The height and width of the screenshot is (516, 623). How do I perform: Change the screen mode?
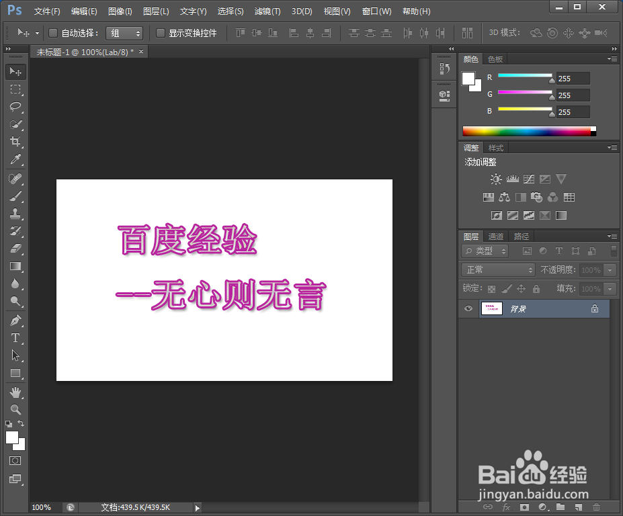point(15,478)
